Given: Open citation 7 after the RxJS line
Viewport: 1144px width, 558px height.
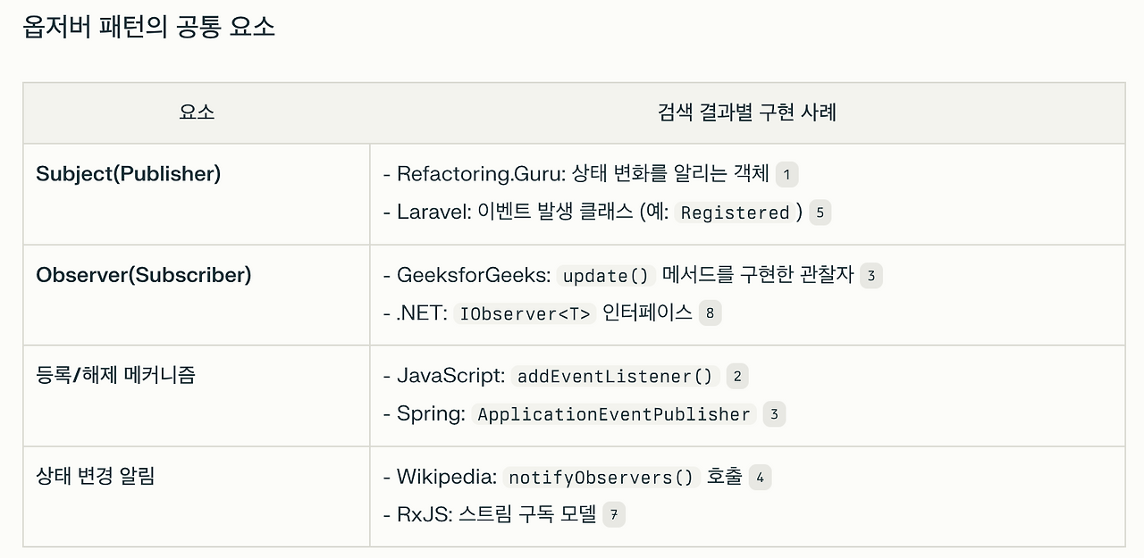Looking at the screenshot, I should tap(614, 515).
